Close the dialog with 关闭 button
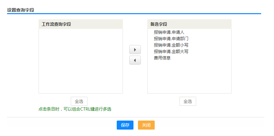The width and height of the screenshot is (274, 136). (146, 125)
